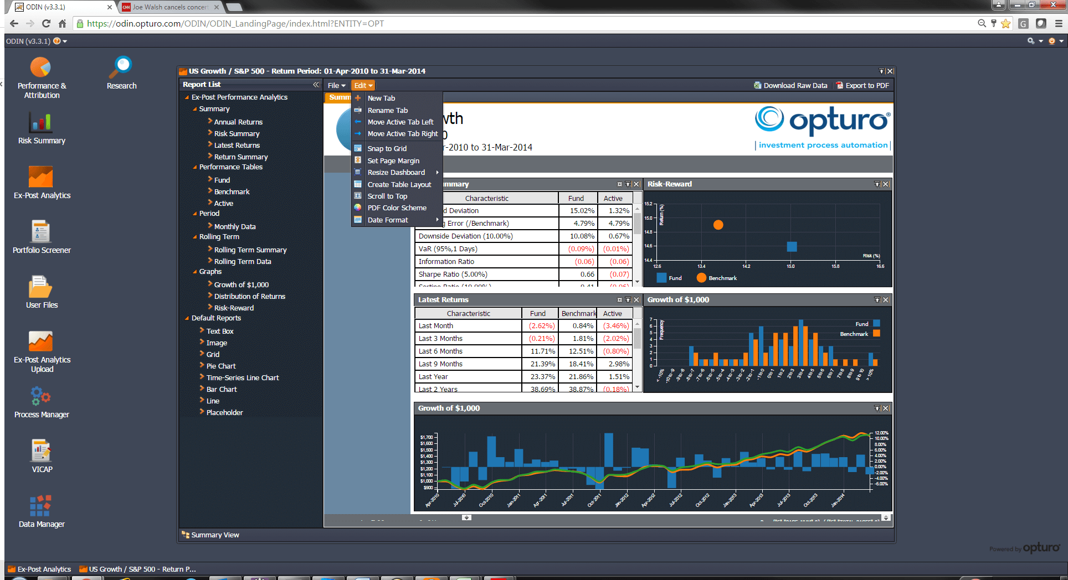Launch Risk Summary from sidebar
Image resolution: width=1068 pixels, height=580 pixels.
41,124
